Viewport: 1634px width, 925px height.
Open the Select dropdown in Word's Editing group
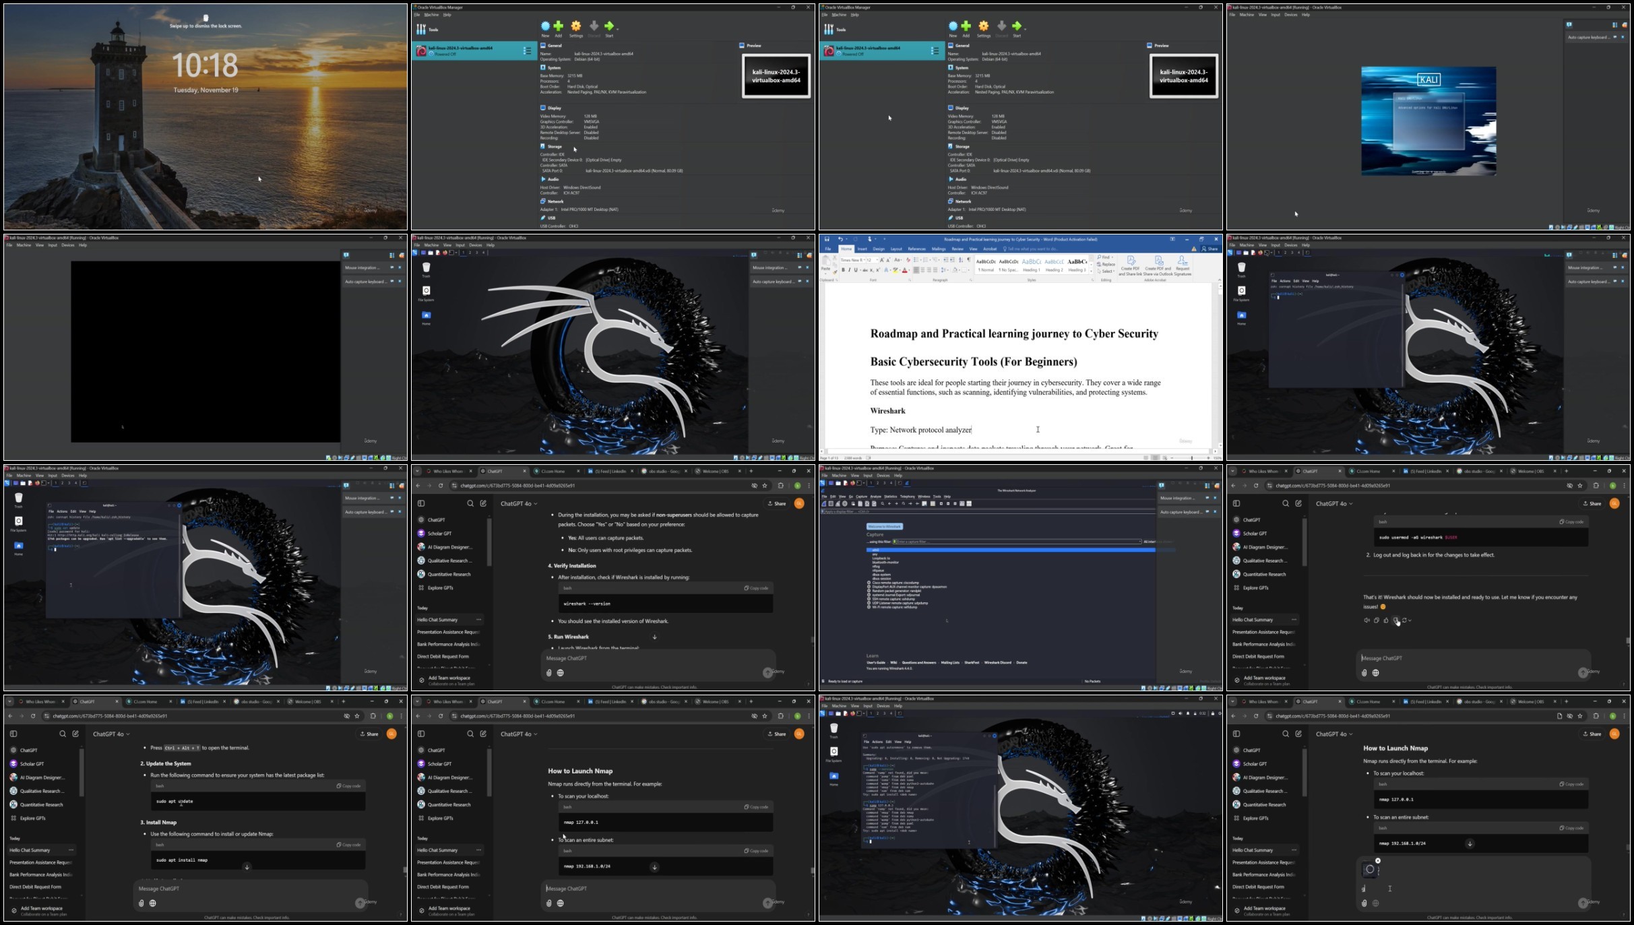coord(1106,271)
